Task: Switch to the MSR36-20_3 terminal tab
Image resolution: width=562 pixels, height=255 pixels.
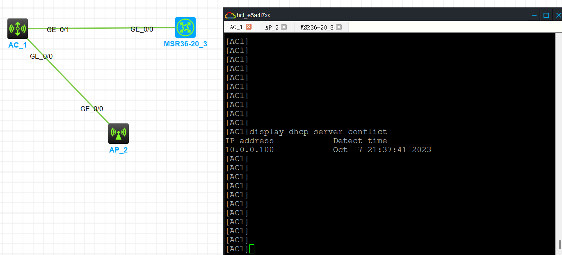Action: click(317, 27)
